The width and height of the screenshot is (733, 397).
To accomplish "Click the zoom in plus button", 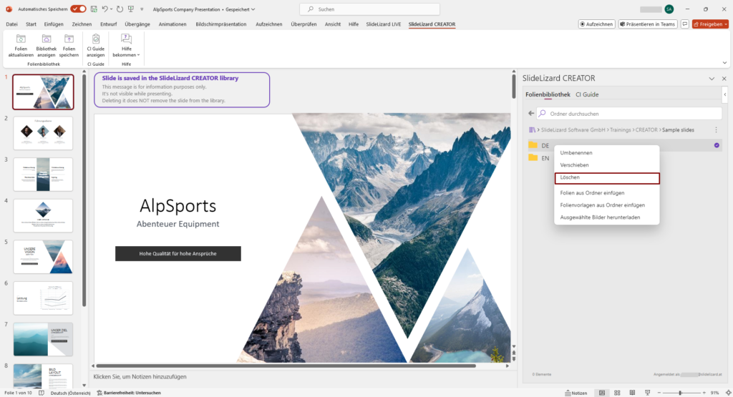I will [x=704, y=393].
